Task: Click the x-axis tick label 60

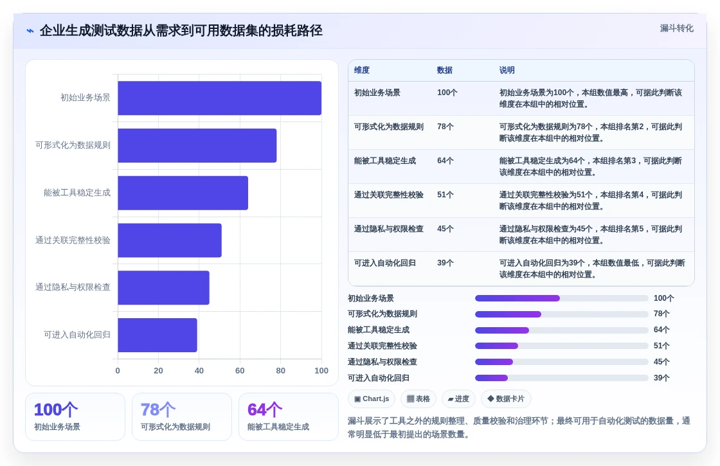Action: 240,370
